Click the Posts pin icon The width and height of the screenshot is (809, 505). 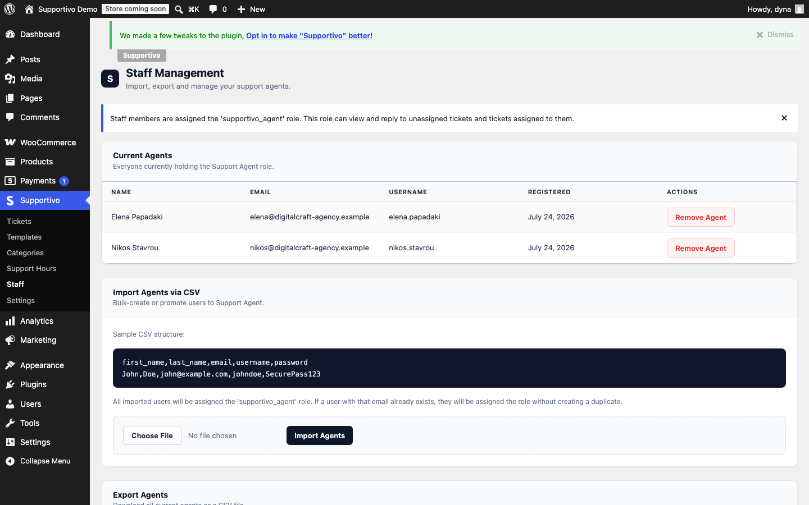point(10,59)
